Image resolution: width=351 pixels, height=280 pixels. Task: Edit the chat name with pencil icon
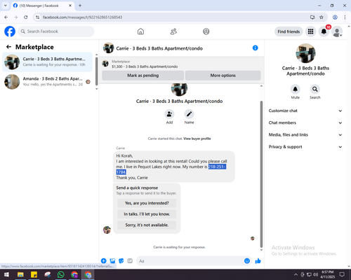(189, 114)
